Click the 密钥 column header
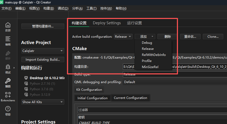This screenshot has width=227, height=124. 152,117
